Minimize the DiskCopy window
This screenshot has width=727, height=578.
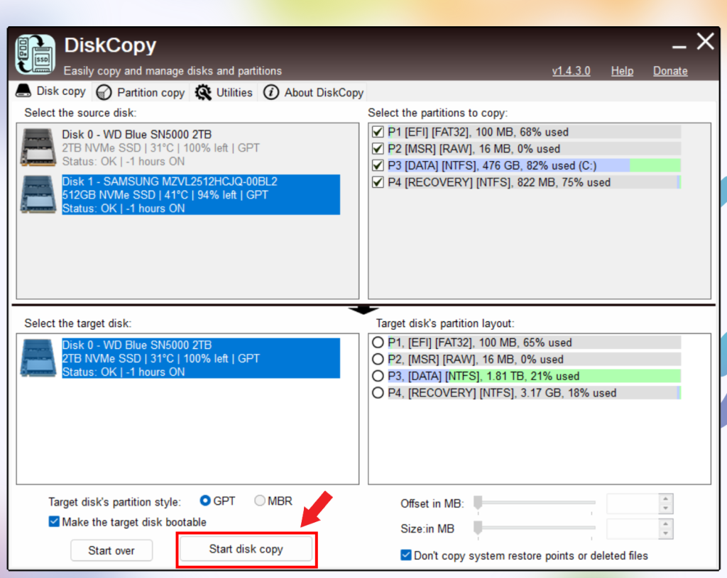pyautogui.click(x=679, y=47)
